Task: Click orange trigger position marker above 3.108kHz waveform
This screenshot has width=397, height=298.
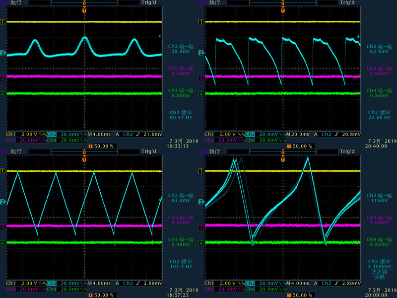Action: (x=283, y=159)
